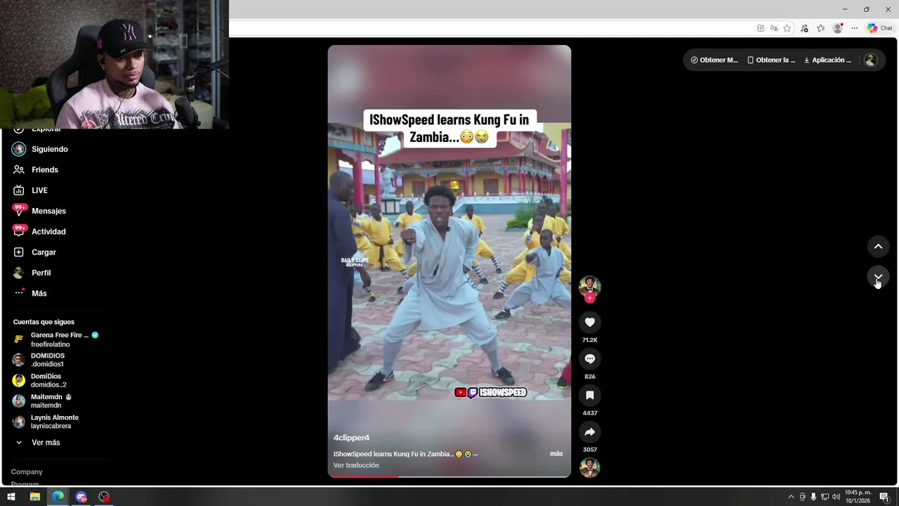The height and width of the screenshot is (506, 899).
Task: Open File Explorer from taskbar
Action: pos(34,497)
